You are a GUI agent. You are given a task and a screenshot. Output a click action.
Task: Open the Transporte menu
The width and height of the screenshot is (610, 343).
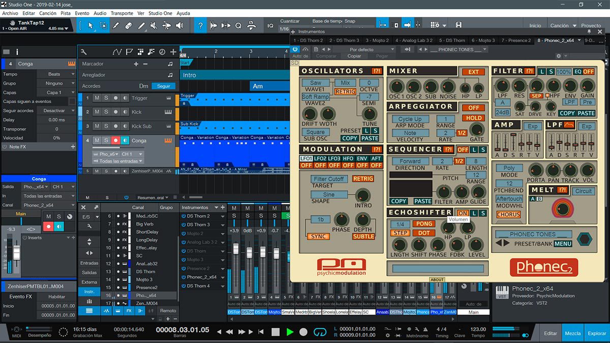click(122, 13)
